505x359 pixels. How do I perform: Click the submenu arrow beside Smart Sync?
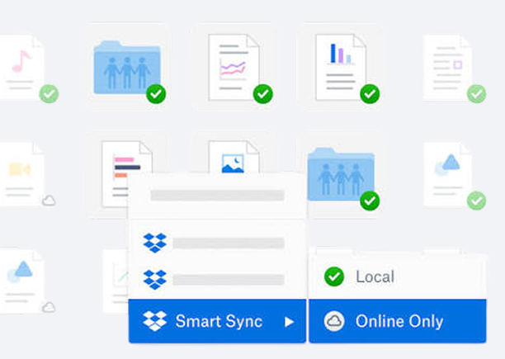coord(289,322)
